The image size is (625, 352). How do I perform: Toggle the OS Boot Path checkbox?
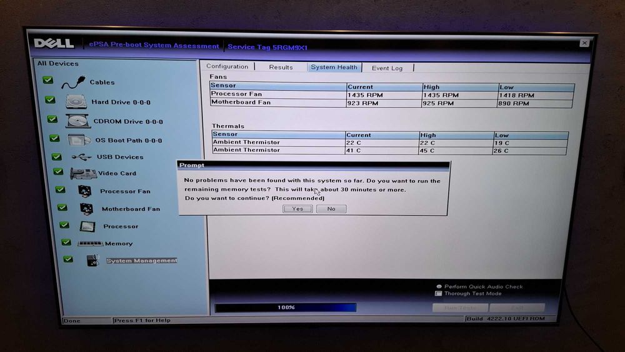(54, 138)
